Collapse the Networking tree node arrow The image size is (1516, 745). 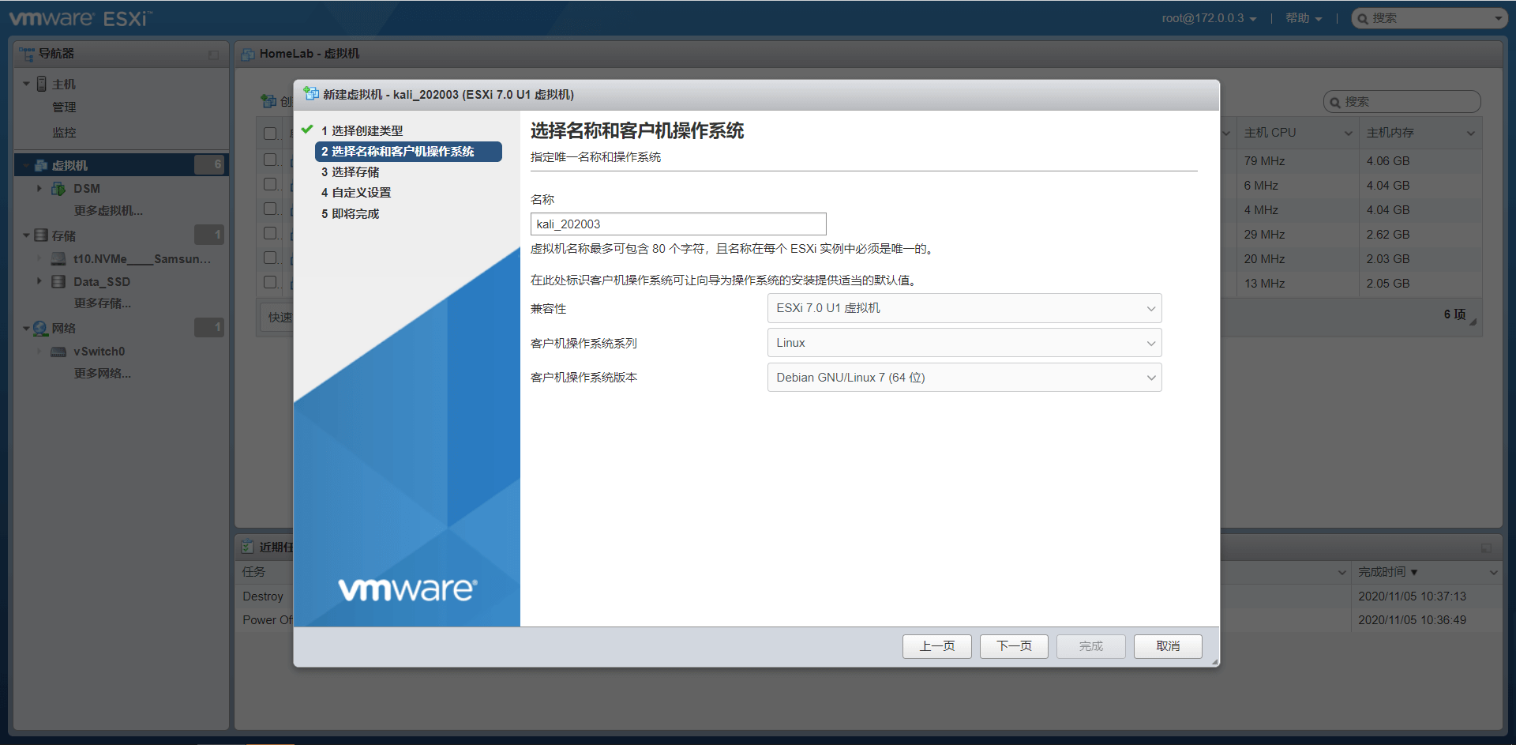[27, 328]
